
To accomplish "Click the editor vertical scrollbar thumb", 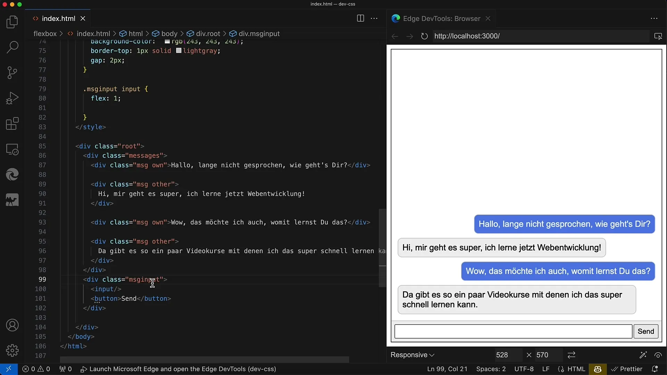I will coord(382,248).
